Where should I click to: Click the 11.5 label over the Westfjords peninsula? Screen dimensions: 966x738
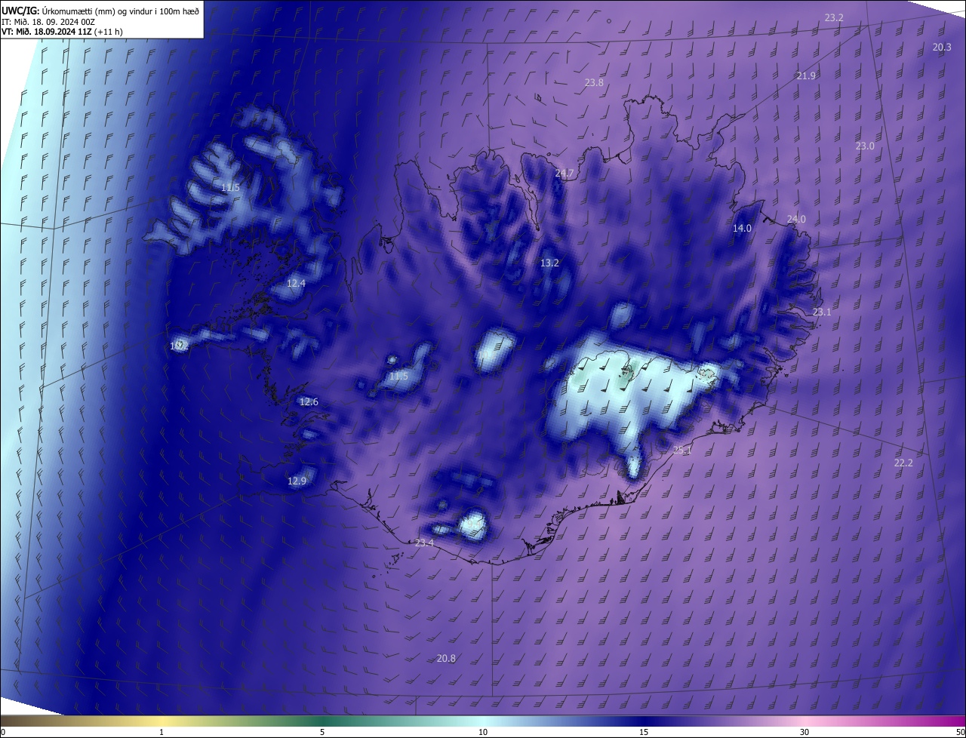click(x=230, y=187)
